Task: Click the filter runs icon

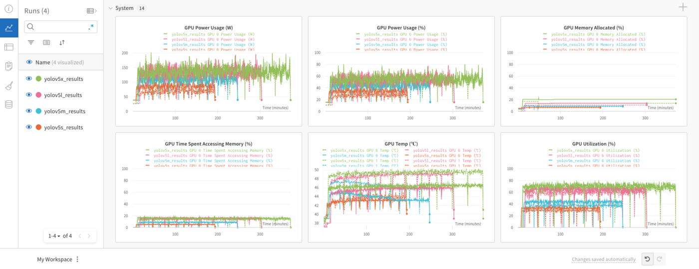Action: coord(31,43)
